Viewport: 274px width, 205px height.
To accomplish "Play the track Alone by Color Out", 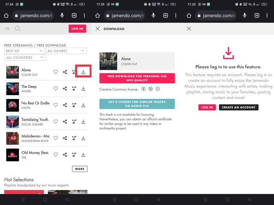I will coord(12,72).
